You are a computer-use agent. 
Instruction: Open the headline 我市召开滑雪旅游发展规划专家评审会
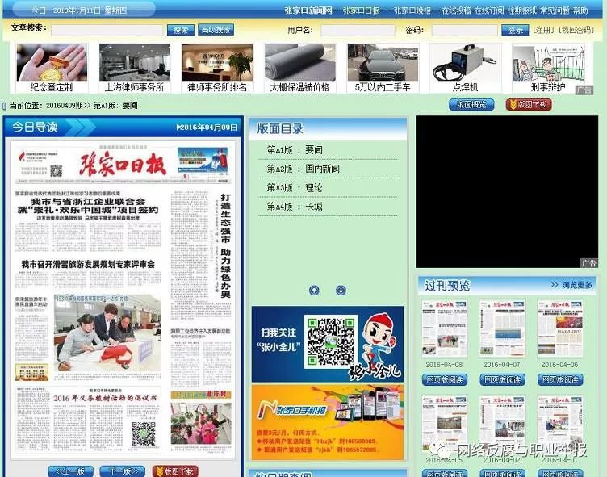point(88,264)
